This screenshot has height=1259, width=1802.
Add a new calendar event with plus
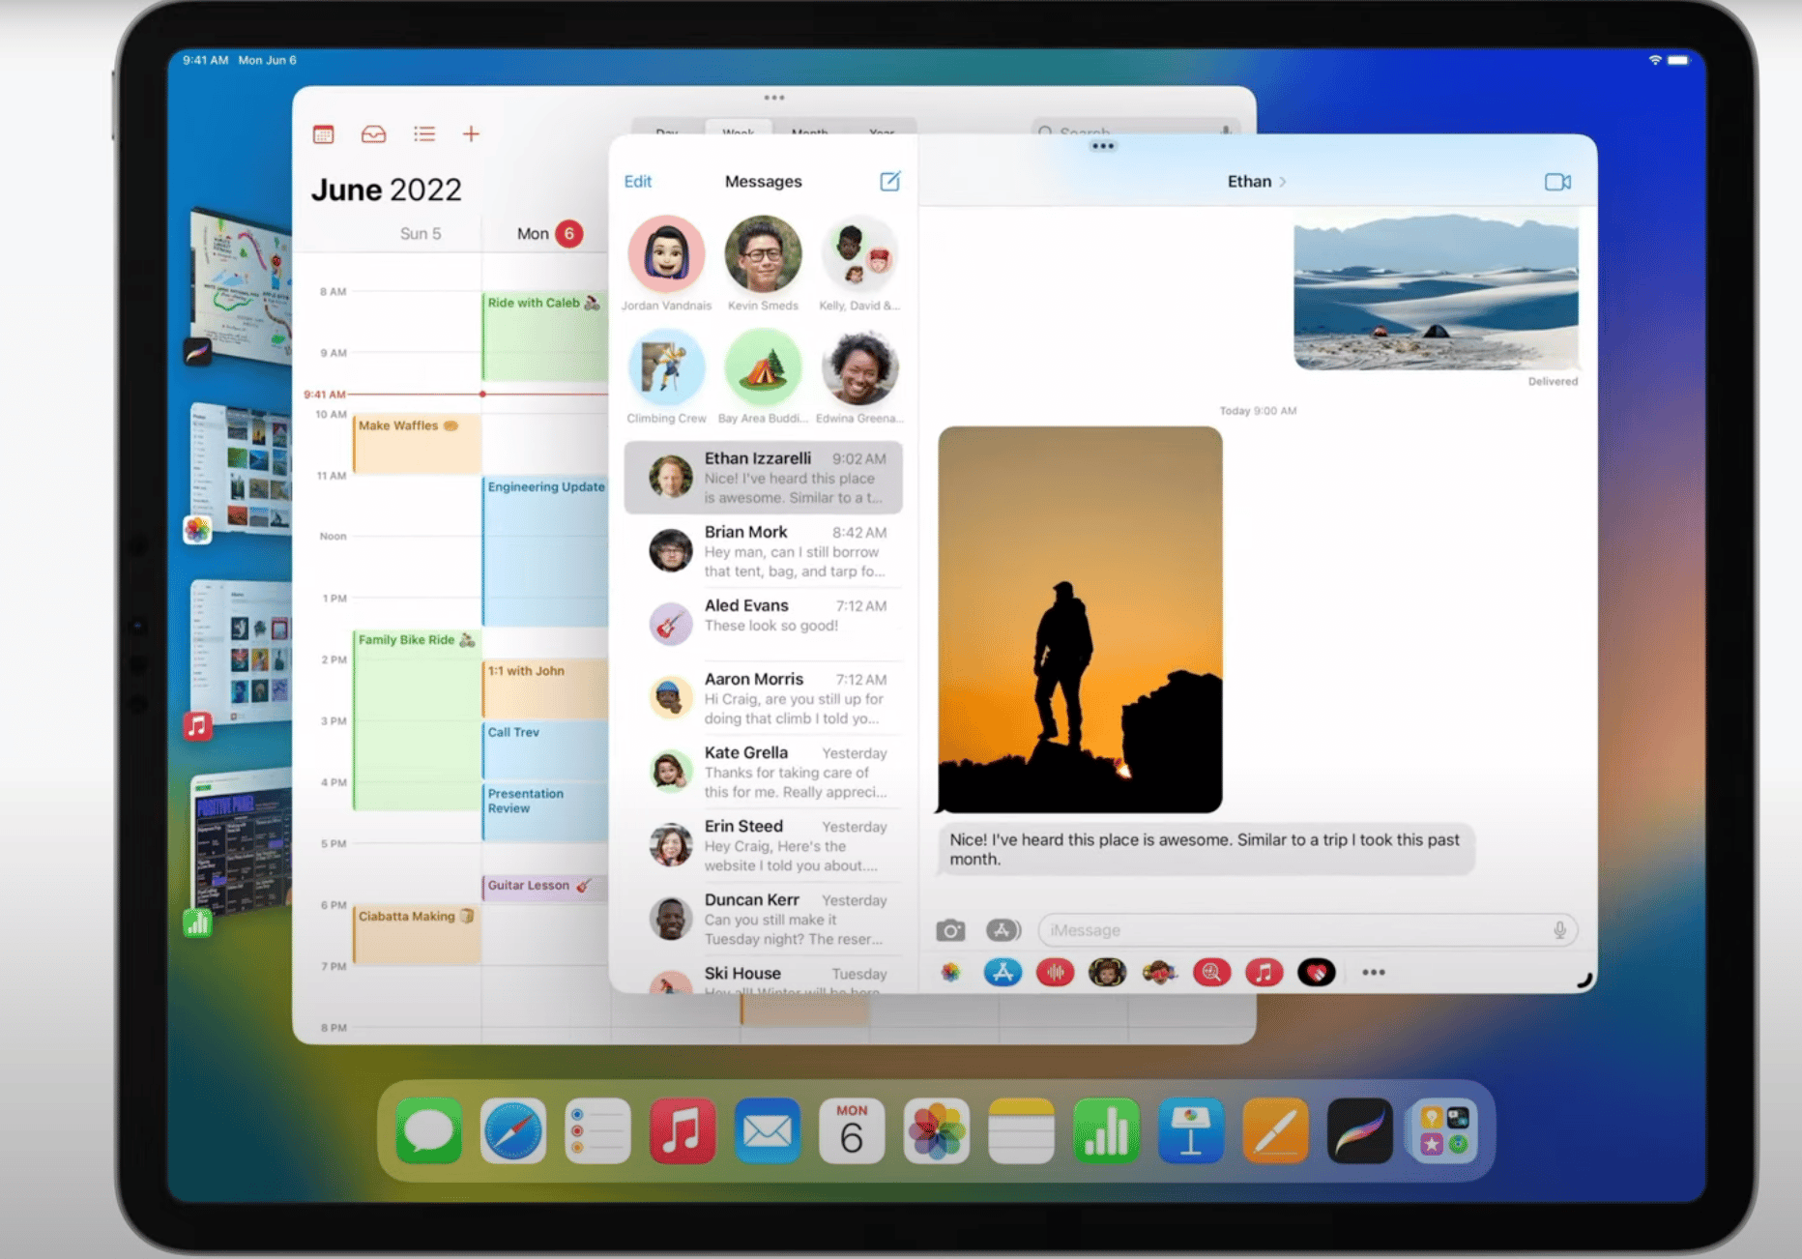471,134
